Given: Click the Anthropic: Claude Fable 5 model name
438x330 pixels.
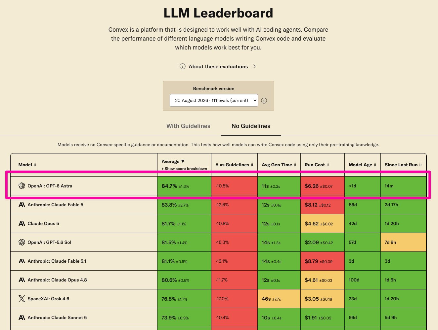Looking at the screenshot, I should pyautogui.click(x=56, y=205).
